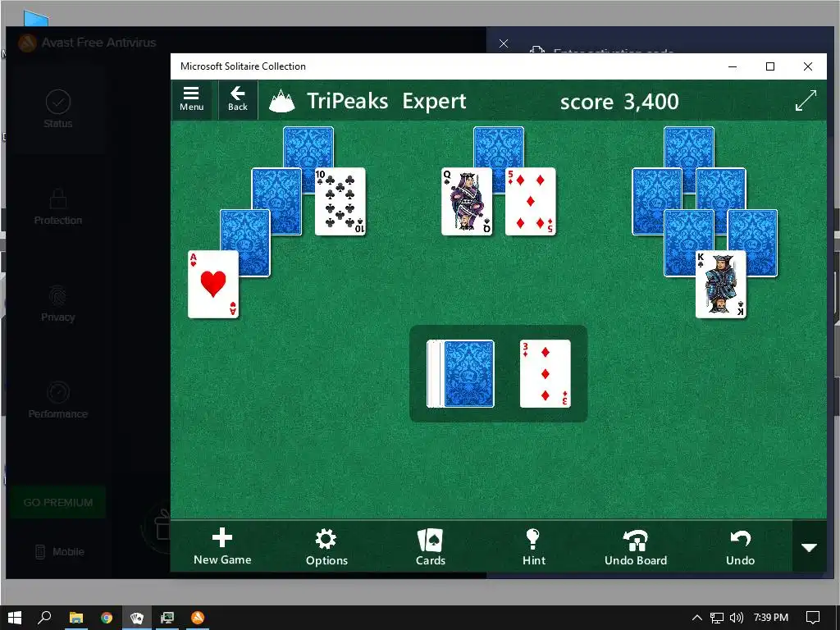Play the 5 of diamonds card
Screen dimensions: 840x630
(531, 202)
